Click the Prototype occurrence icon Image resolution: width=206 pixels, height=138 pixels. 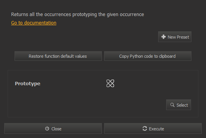pos(110,83)
